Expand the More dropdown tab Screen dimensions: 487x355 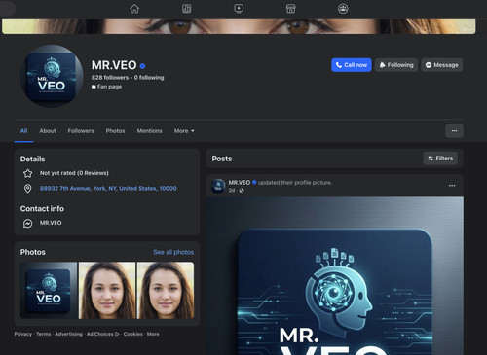point(184,131)
